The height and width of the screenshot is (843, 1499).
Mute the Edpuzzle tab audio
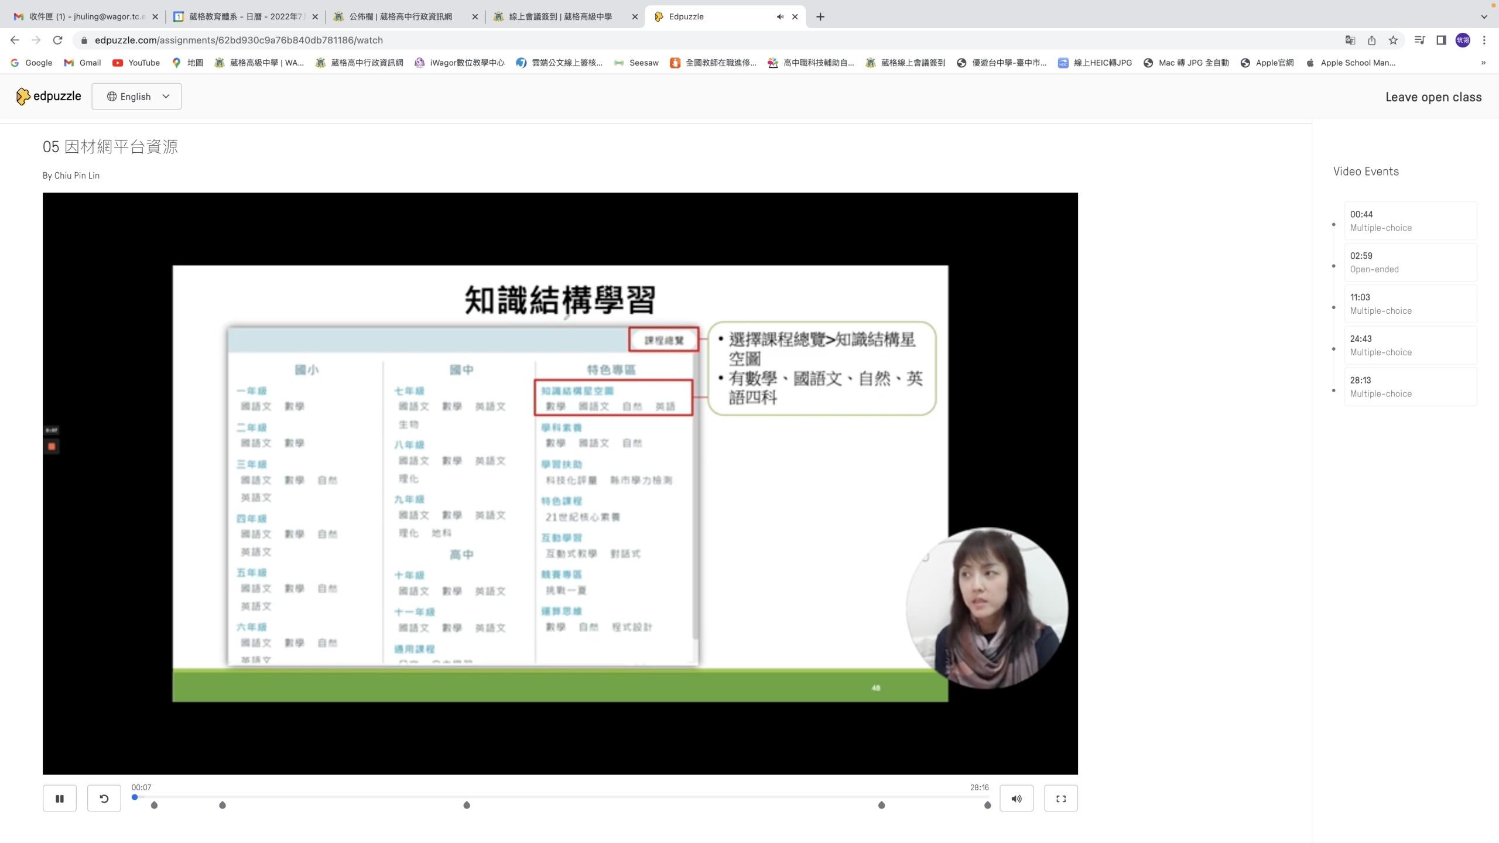(x=780, y=16)
